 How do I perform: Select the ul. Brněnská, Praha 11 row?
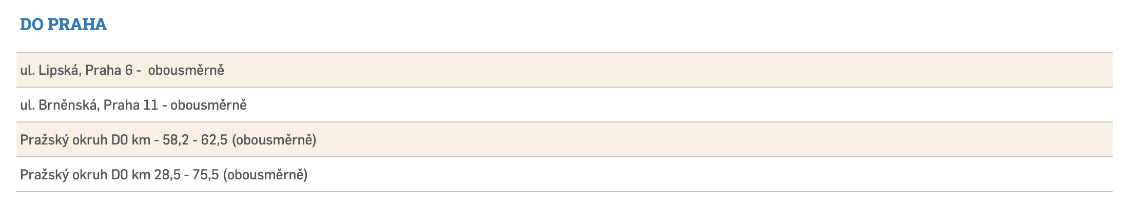tap(563, 105)
